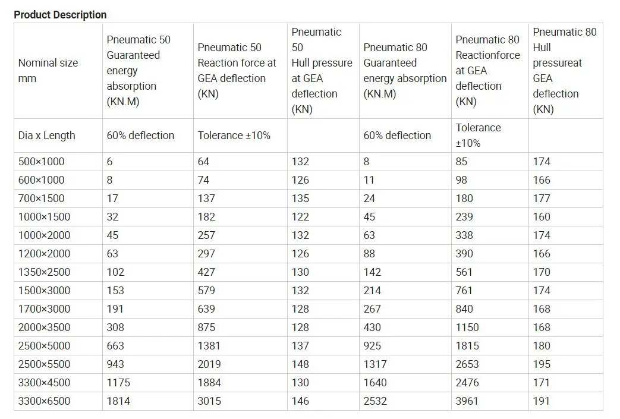
Task: Select the 3300×6500 row label
Action: tap(44, 401)
